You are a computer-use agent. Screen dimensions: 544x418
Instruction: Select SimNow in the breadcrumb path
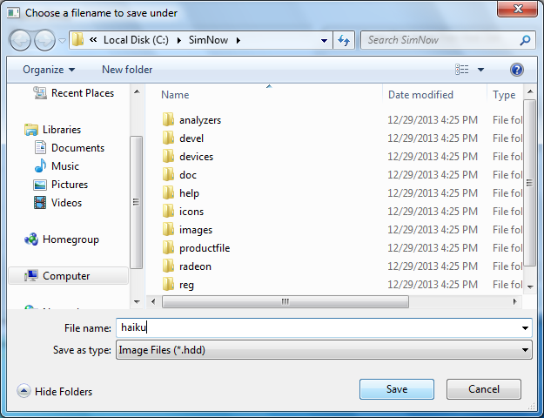click(x=208, y=40)
